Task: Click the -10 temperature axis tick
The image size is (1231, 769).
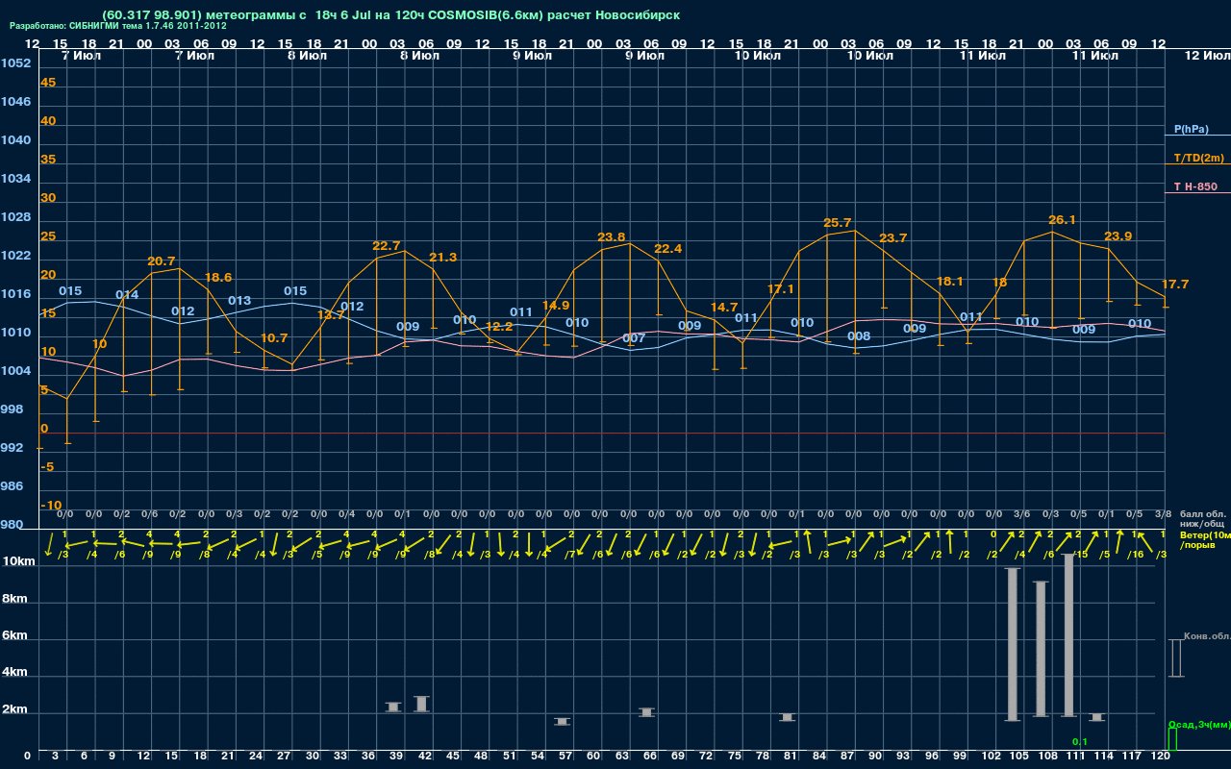Action: (x=52, y=506)
